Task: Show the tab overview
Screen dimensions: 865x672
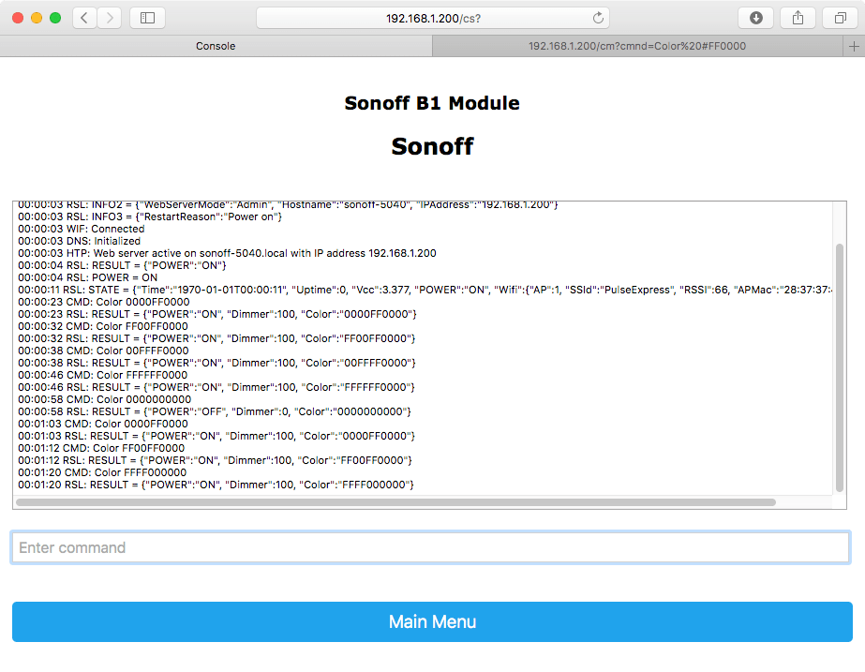Action: pos(840,18)
